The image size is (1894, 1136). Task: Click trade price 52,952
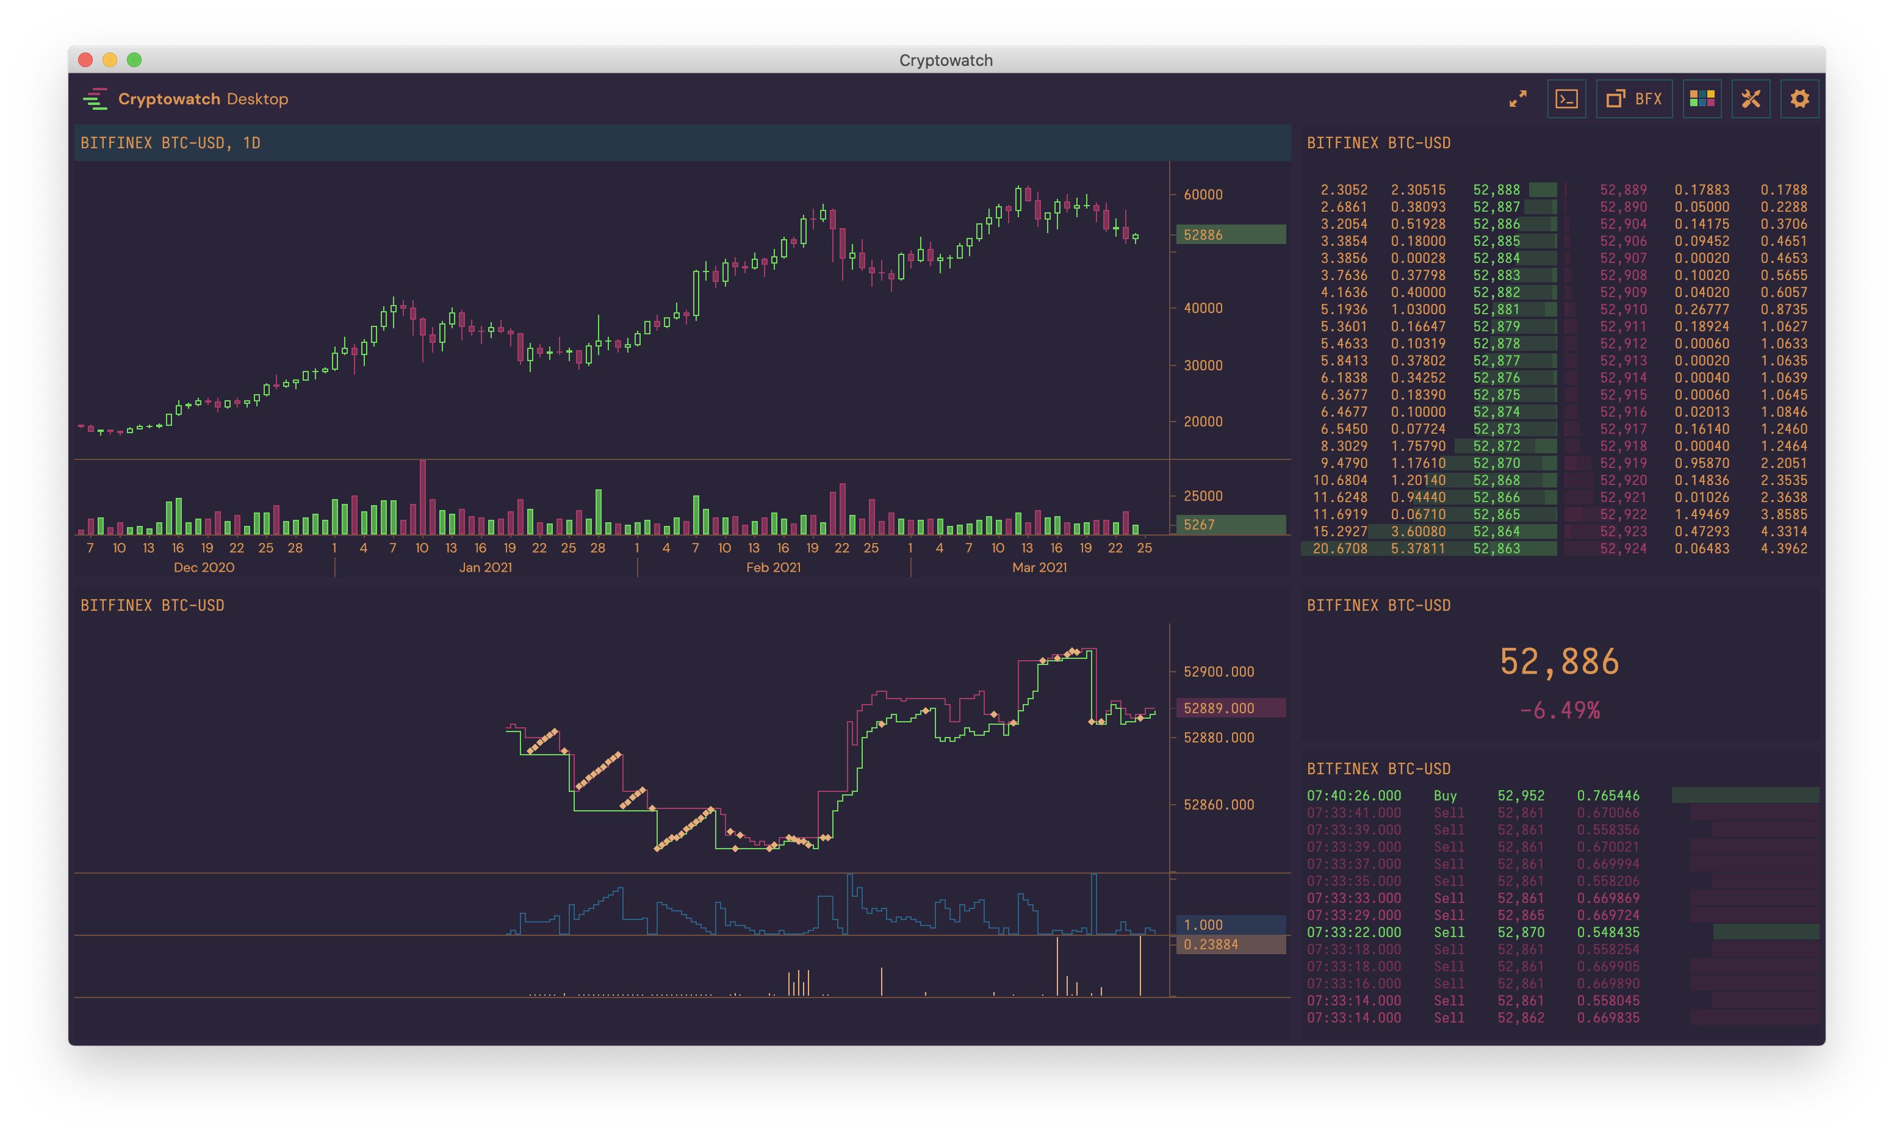pyautogui.click(x=1521, y=796)
